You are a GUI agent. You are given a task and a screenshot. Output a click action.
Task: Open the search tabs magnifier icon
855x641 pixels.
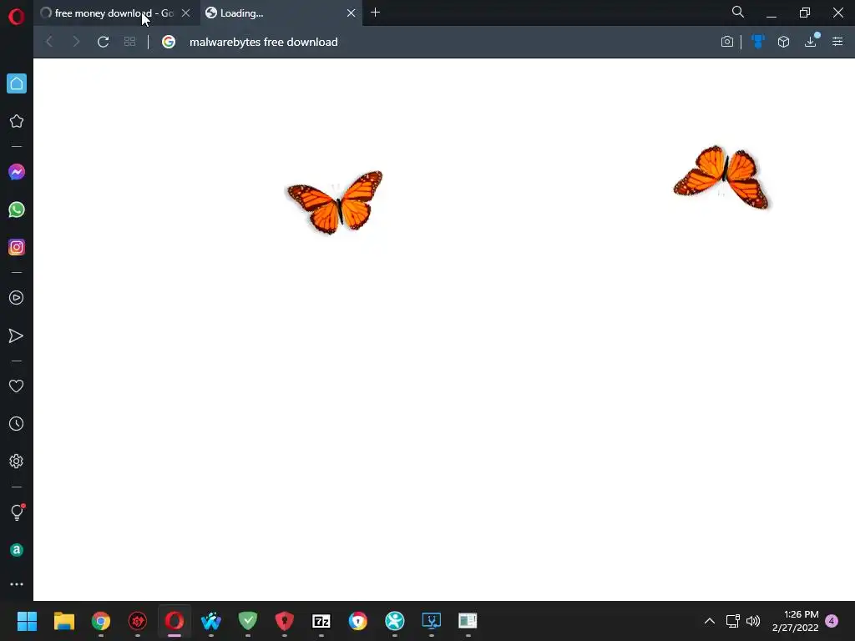(x=738, y=12)
